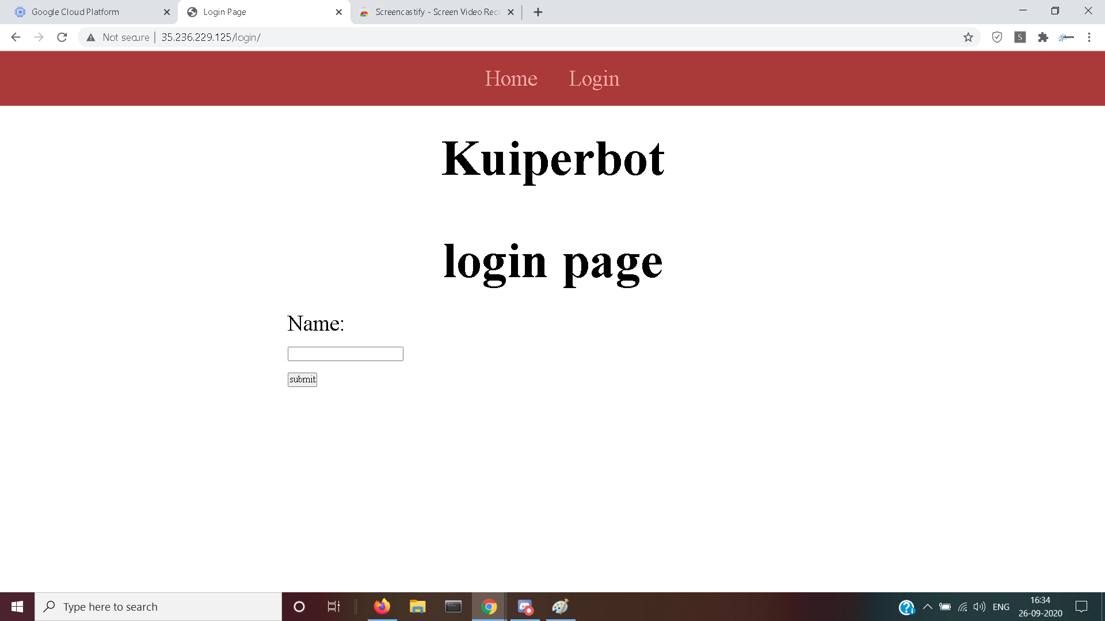Open the Extensions puzzle icon

[1043, 37]
